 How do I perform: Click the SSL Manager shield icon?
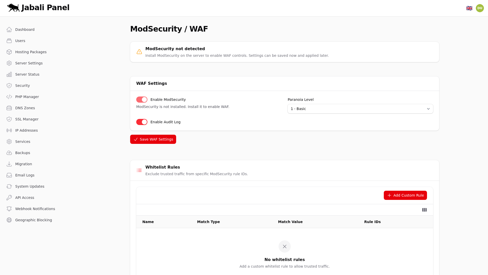coord(9,119)
